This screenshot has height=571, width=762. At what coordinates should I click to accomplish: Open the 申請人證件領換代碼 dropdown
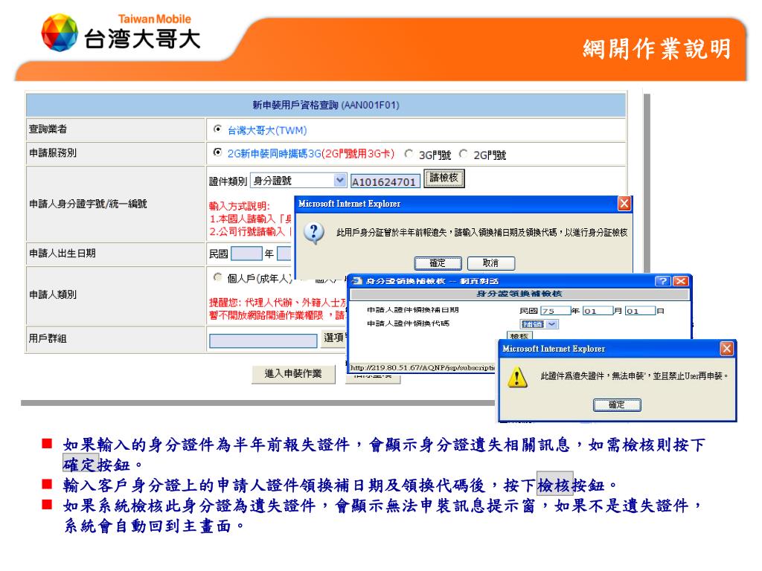(x=540, y=324)
